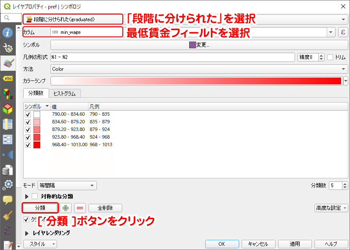This screenshot has width=350, height=250.
Task: Switch to the ヒストグラム tab
Action: click(x=64, y=93)
